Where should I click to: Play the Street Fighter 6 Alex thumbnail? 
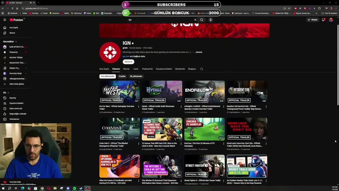pos(204,166)
